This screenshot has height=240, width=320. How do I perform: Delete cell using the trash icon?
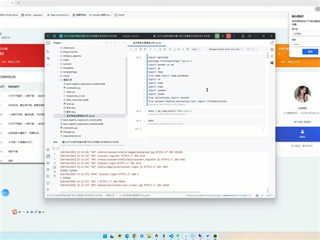(x=187, y=49)
